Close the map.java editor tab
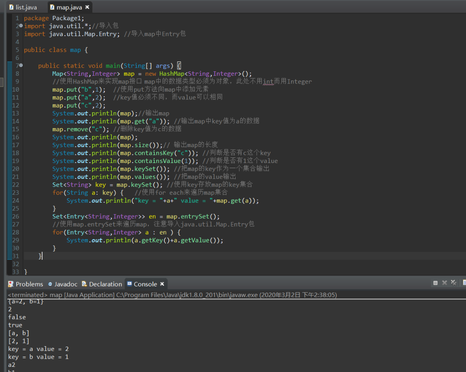Screen dimensions: 466x372 [x=87, y=7]
